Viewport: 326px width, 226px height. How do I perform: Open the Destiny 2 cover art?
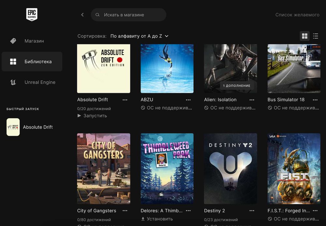(230, 169)
